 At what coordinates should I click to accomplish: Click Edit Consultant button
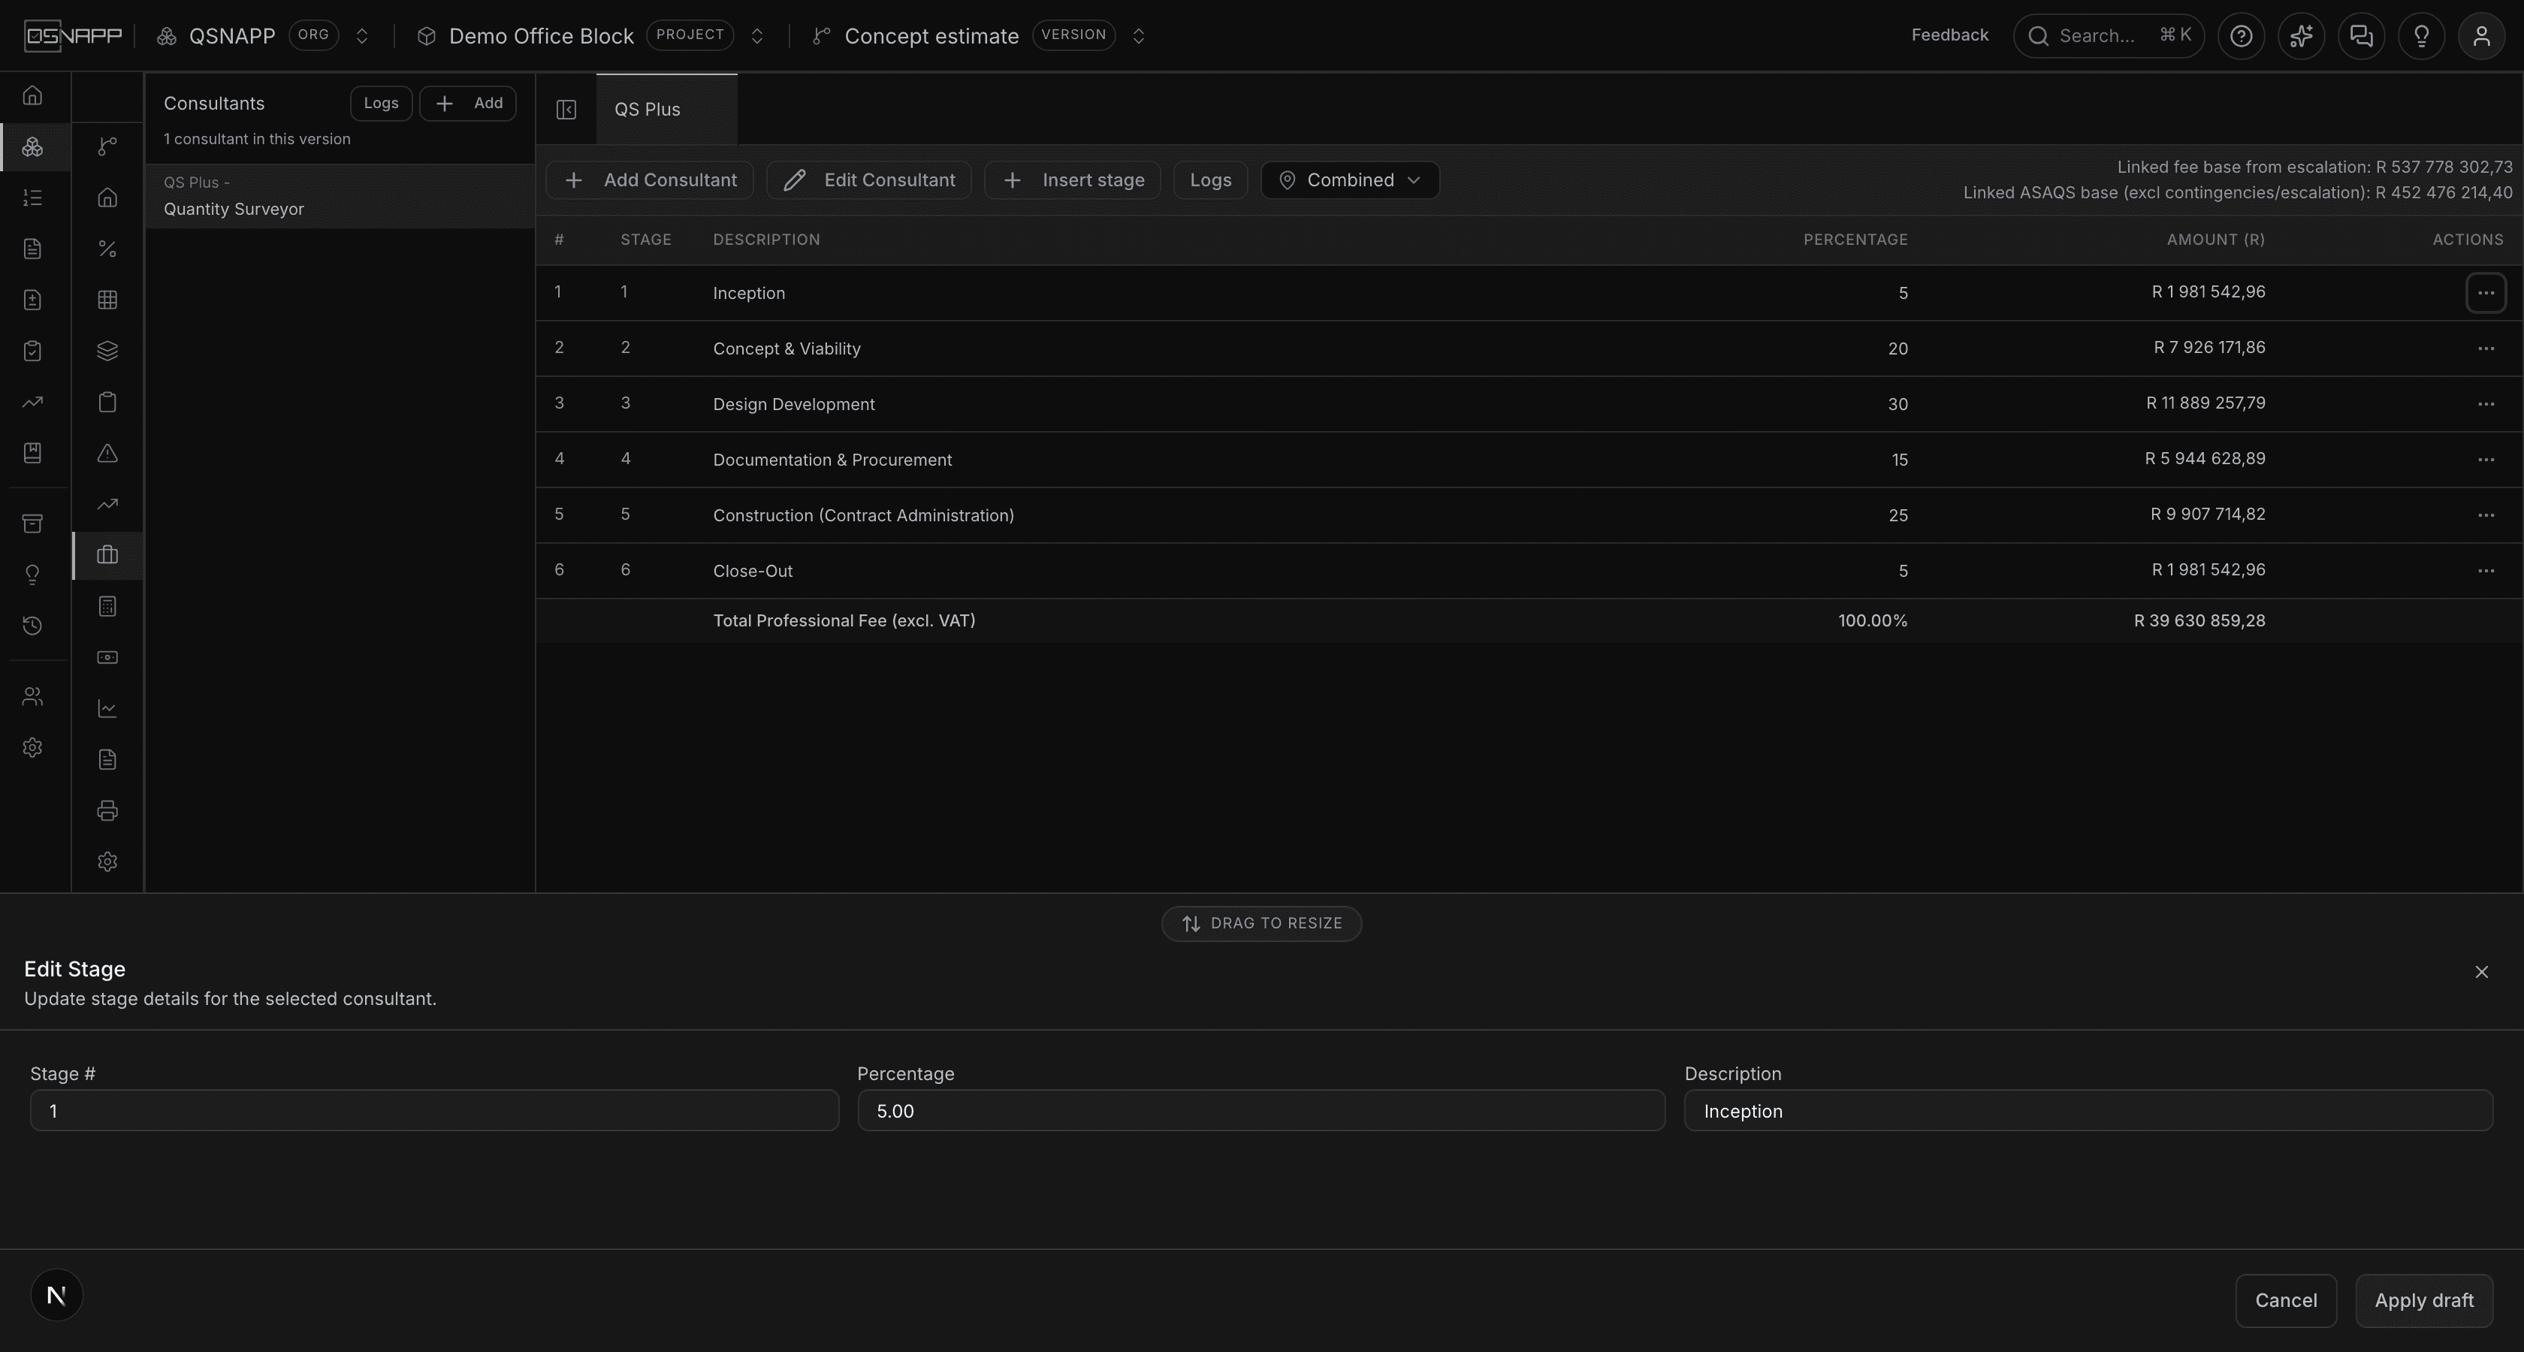869,180
